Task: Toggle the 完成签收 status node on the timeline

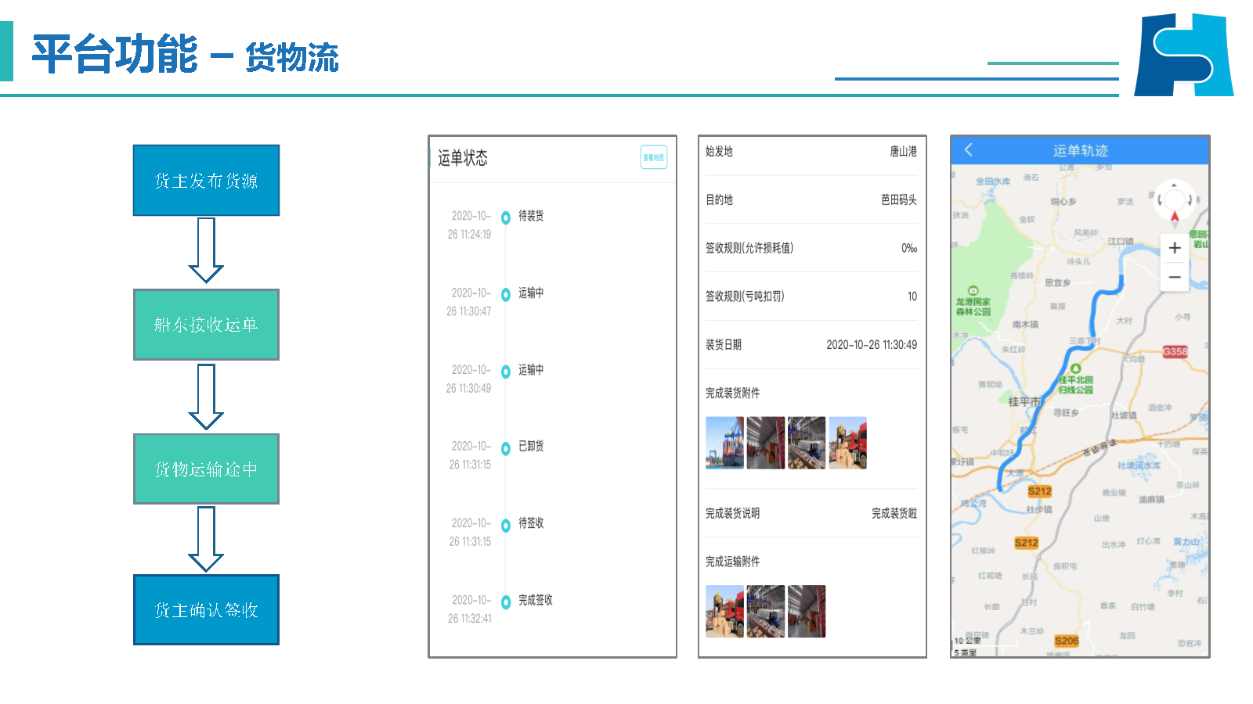Action: point(505,602)
